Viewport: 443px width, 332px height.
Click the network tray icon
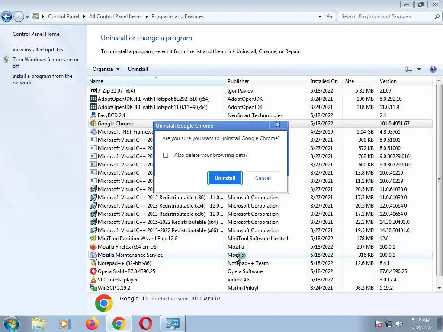[x=389, y=324]
